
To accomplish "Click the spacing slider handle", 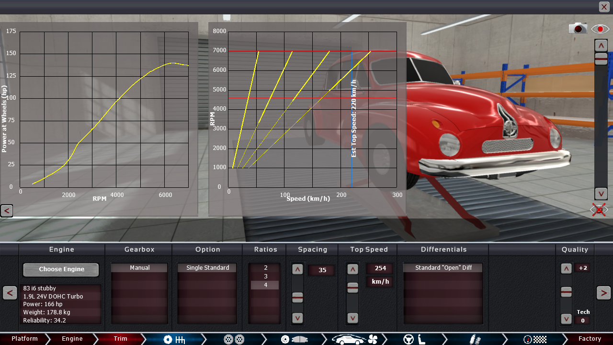I will pyautogui.click(x=297, y=298).
